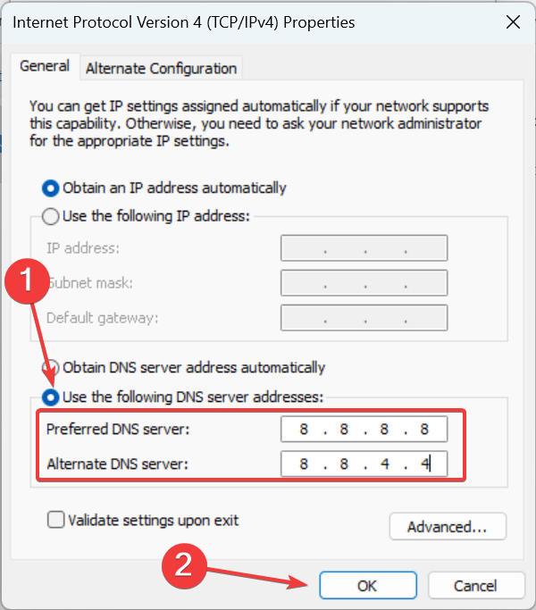Switch to the Alternate Configuration tab
Viewport: 536px width, 610px height.
click(x=161, y=69)
